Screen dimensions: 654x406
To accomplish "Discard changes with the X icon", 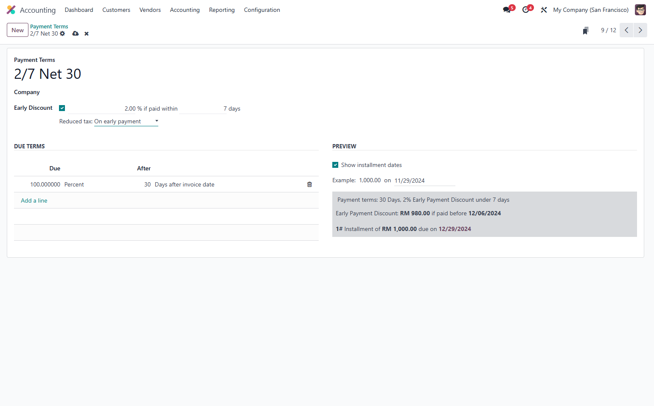I will pyautogui.click(x=87, y=34).
